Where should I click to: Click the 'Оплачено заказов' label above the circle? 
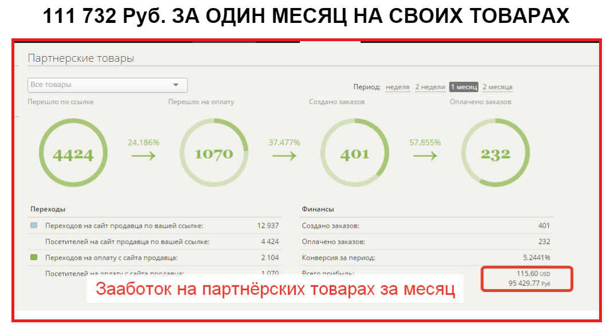[x=480, y=102]
